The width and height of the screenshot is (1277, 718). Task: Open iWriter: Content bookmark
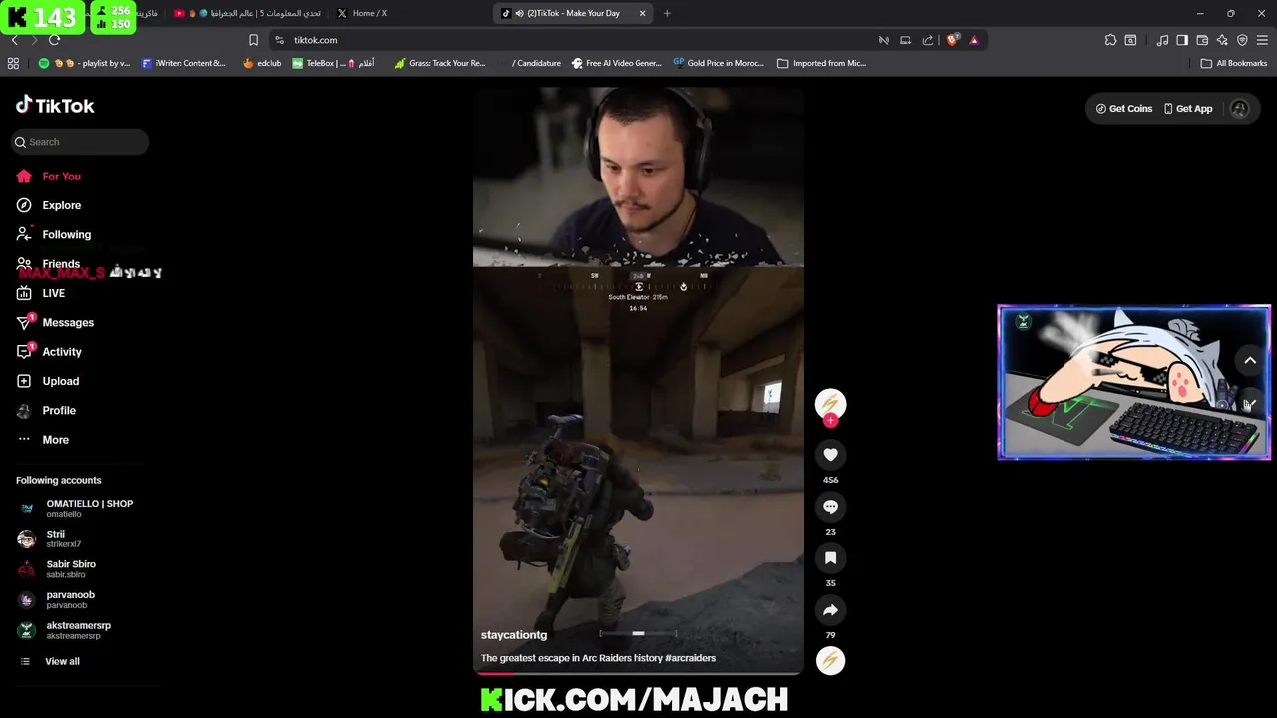click(184, 63)
